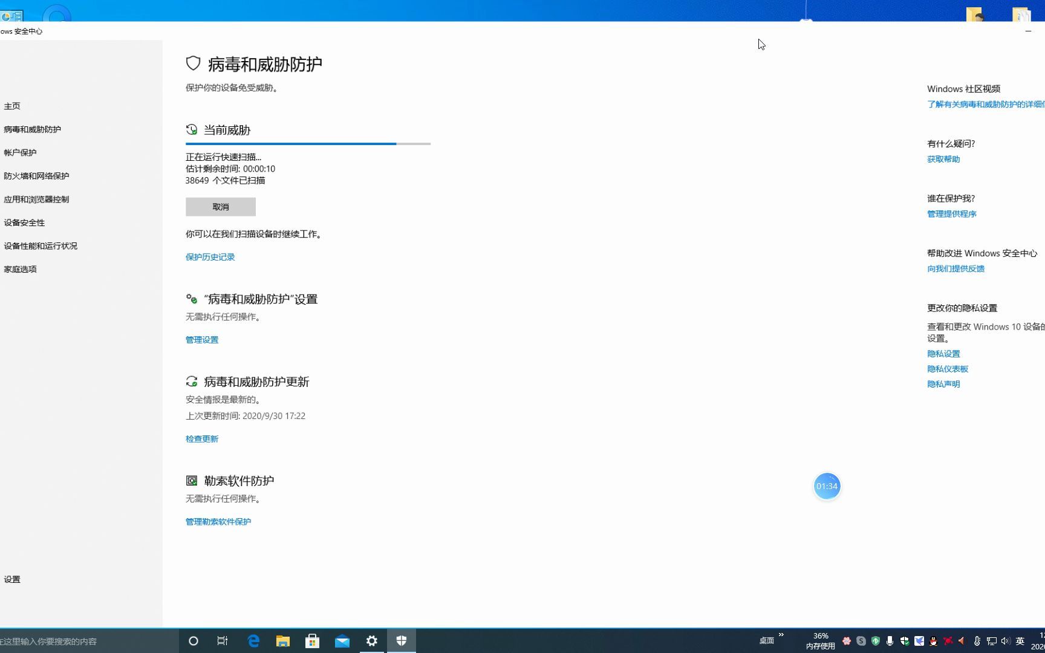Select 病毒和威胁防护 in sidebar
1045x653 pixels.
click(x=32, y=129)
